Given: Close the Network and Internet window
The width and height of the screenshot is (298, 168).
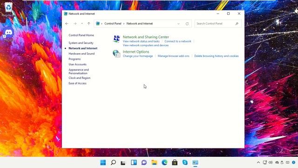Looking at the screenshot, I should (x=239, y=14).
